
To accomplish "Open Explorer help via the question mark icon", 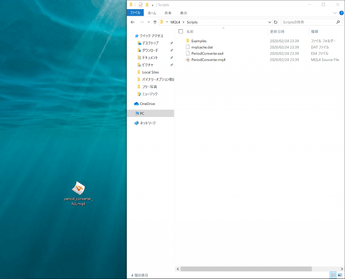I will click(x=342, y=13).
